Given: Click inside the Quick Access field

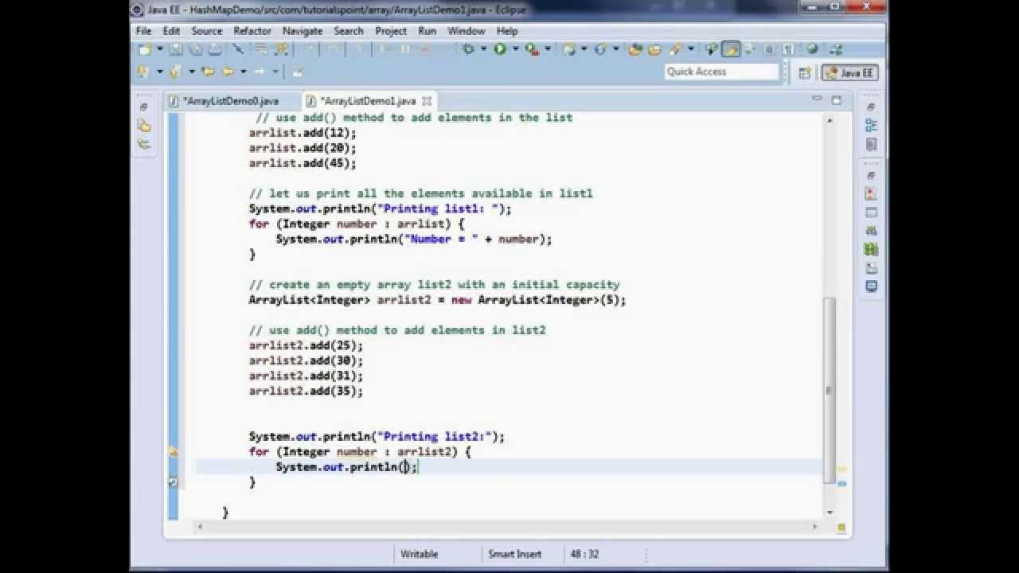Looking at the screenshot, I should pos(721,72).
